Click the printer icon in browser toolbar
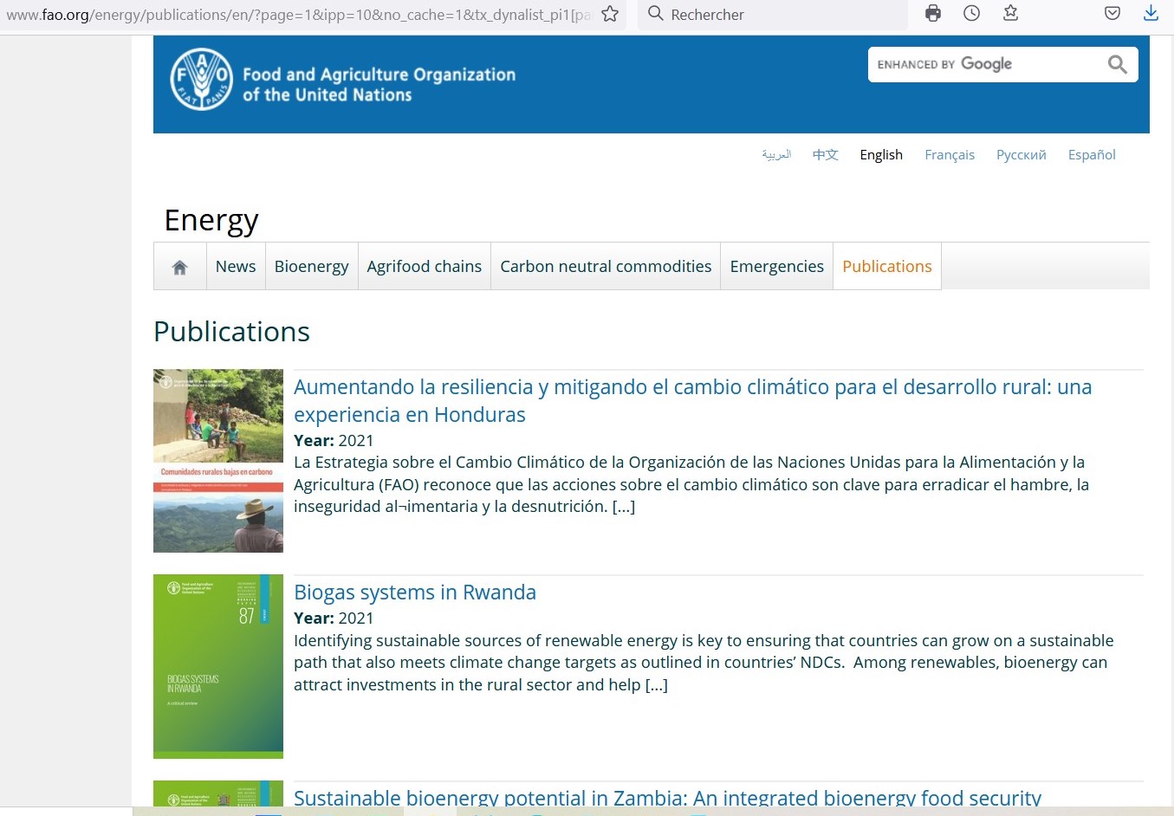The height and width of the screenshot is (816, 1174). [933, 13]
